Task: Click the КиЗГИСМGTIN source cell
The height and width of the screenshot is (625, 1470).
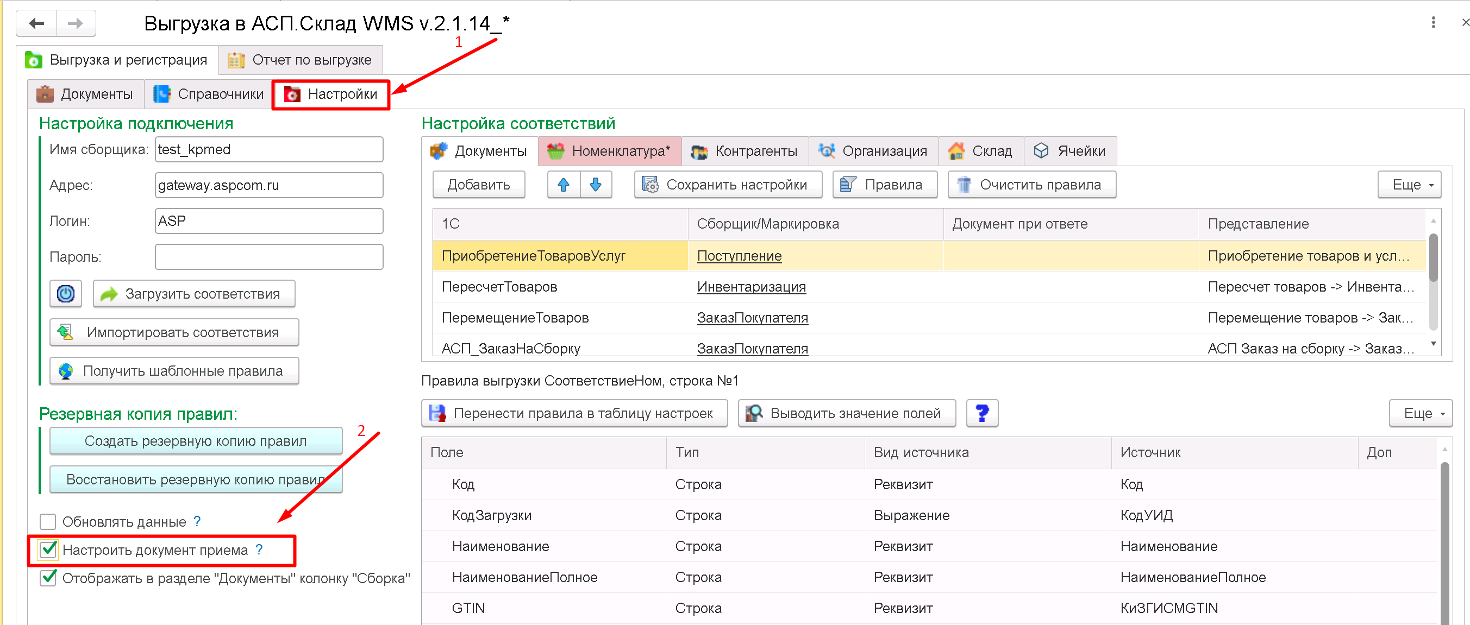Action: coord(1234,609)
